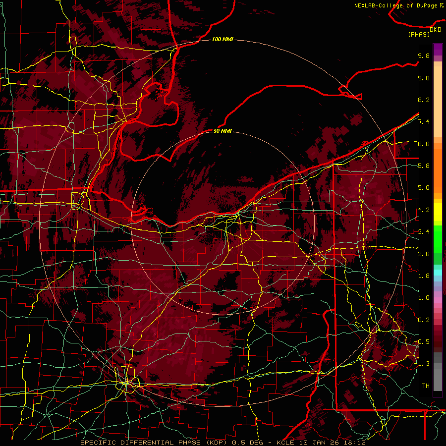Click the 5.0 value on the color scale
The image size is (446, 446).
tap(424, 188)
